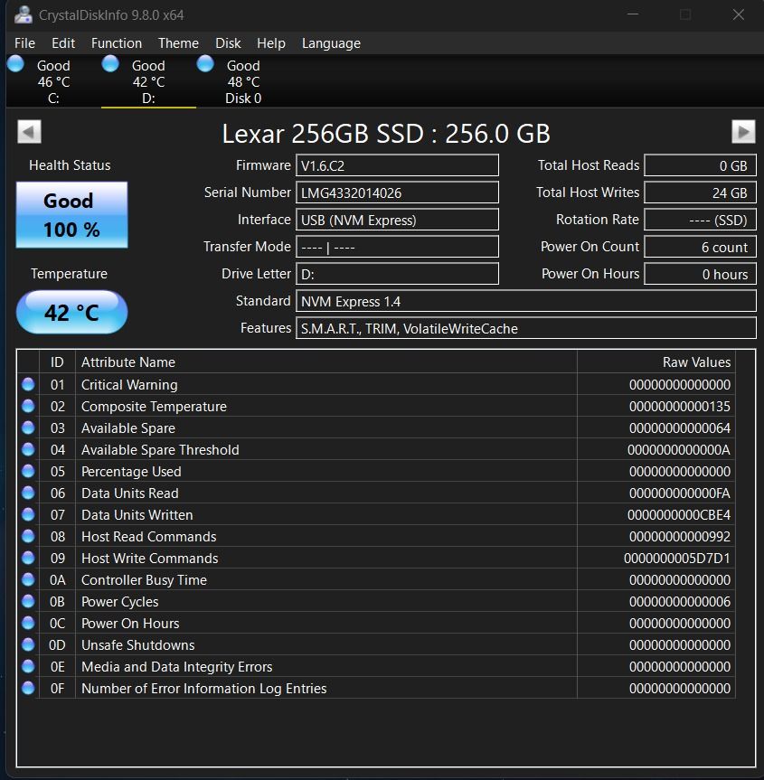Click the status icon for Available Spare row 03
Image resolution: width=764 pixels, height=780 pixels.
[x=28, y=428]
